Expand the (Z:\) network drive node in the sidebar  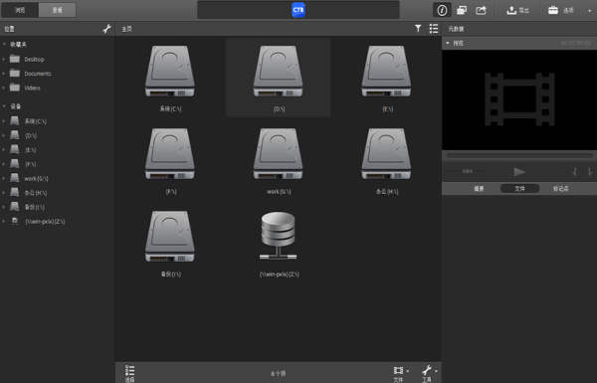(4, 221)
